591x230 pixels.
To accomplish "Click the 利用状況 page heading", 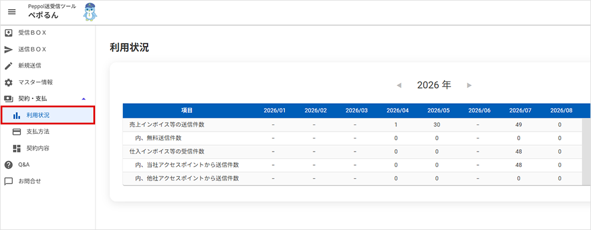I will (x=129, y=48).
